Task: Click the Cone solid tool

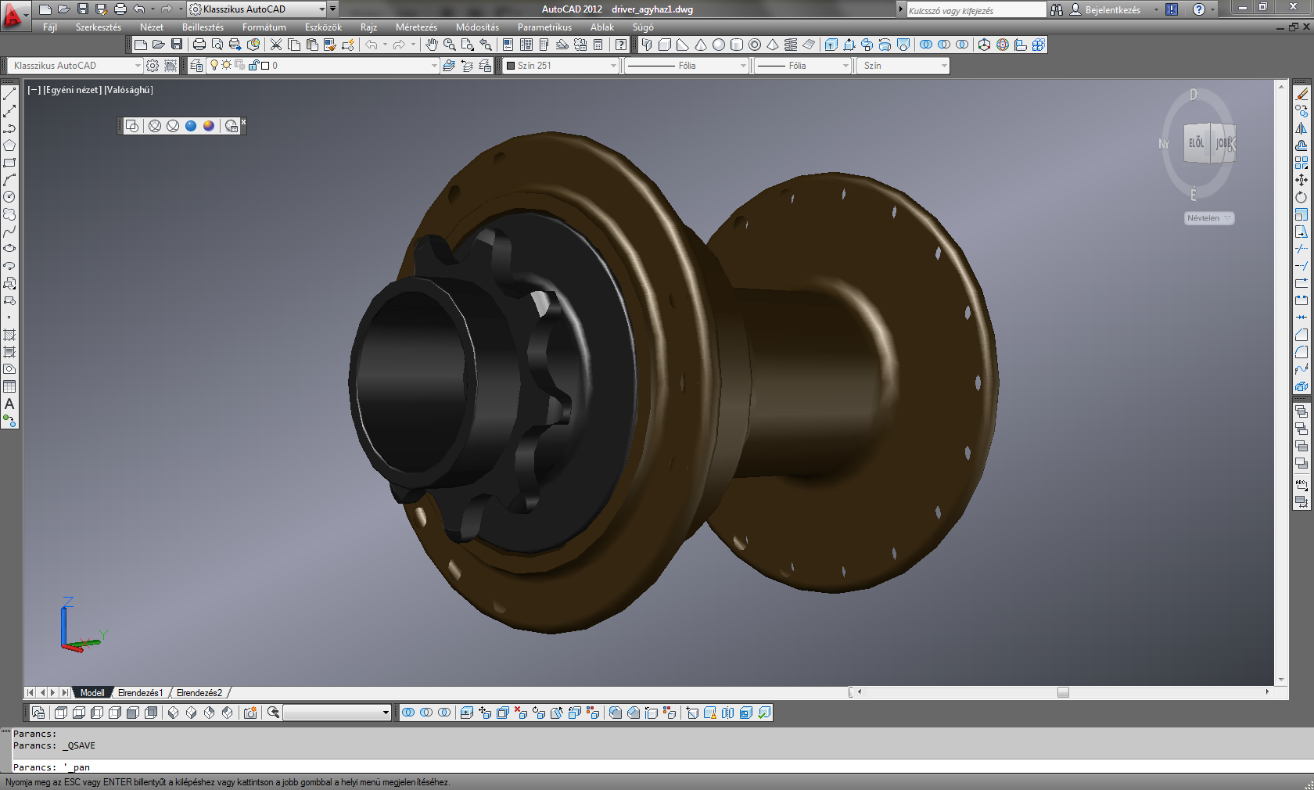Action: pyautogui.click(x=701, y=45)
